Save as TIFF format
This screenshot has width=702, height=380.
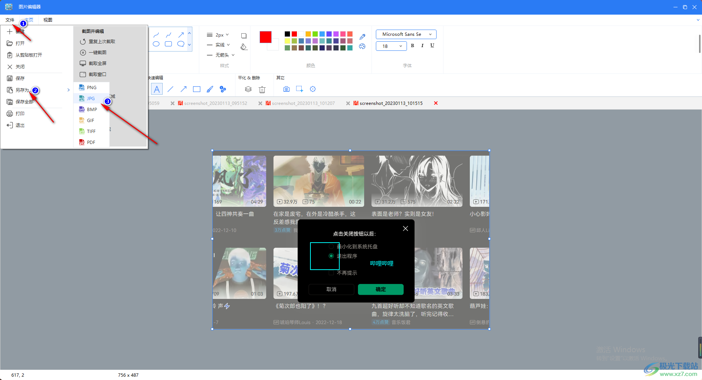pos(91,132)
